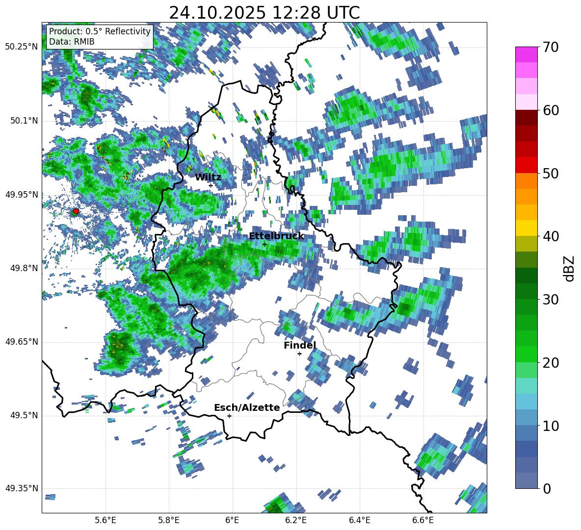
Task: Pick the dark maroon swatch below 60
Action: (x=526, y=118)
